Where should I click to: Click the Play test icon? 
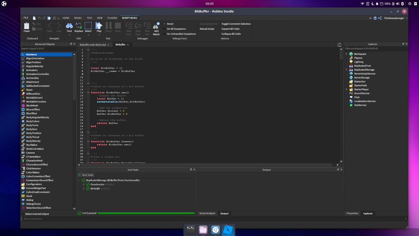tap(99, 26)
